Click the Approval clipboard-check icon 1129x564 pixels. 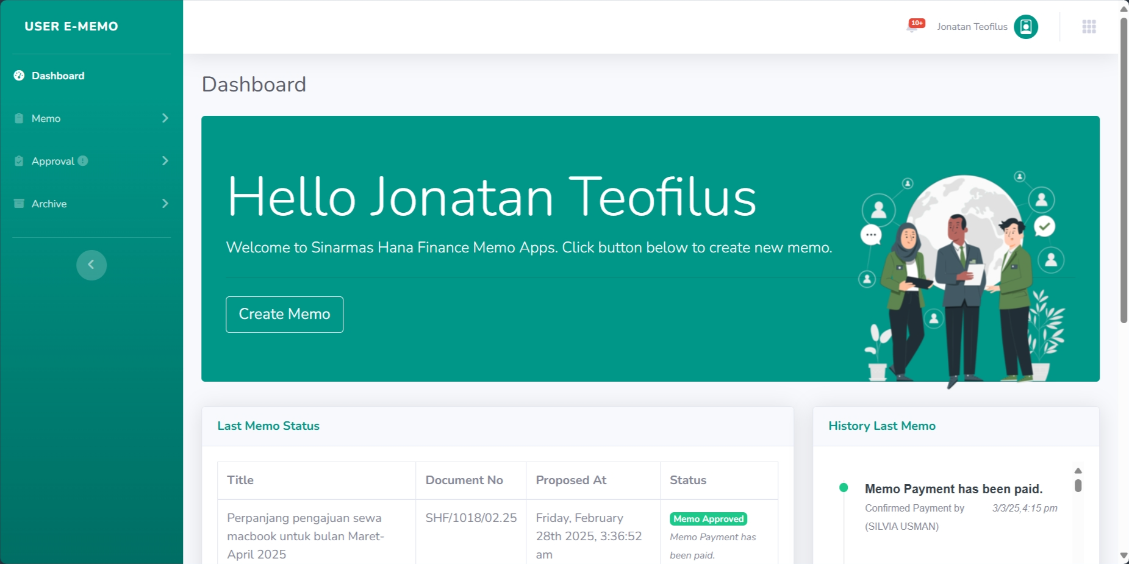click(19, 161)
